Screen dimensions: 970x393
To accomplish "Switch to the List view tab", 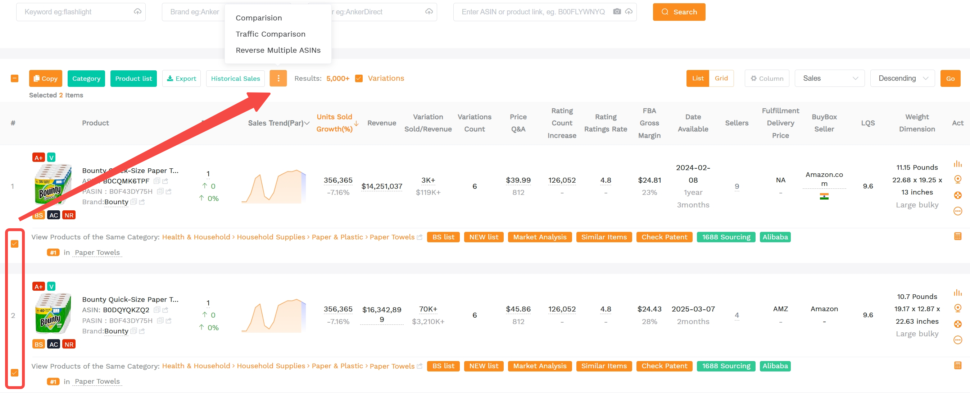I will 698,78.
